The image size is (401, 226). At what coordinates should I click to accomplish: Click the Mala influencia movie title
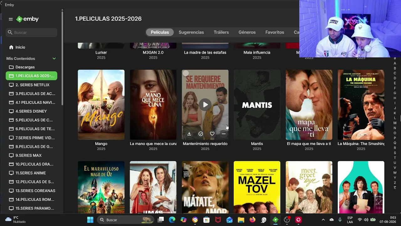pyautogui.click(x=257, y=52)
